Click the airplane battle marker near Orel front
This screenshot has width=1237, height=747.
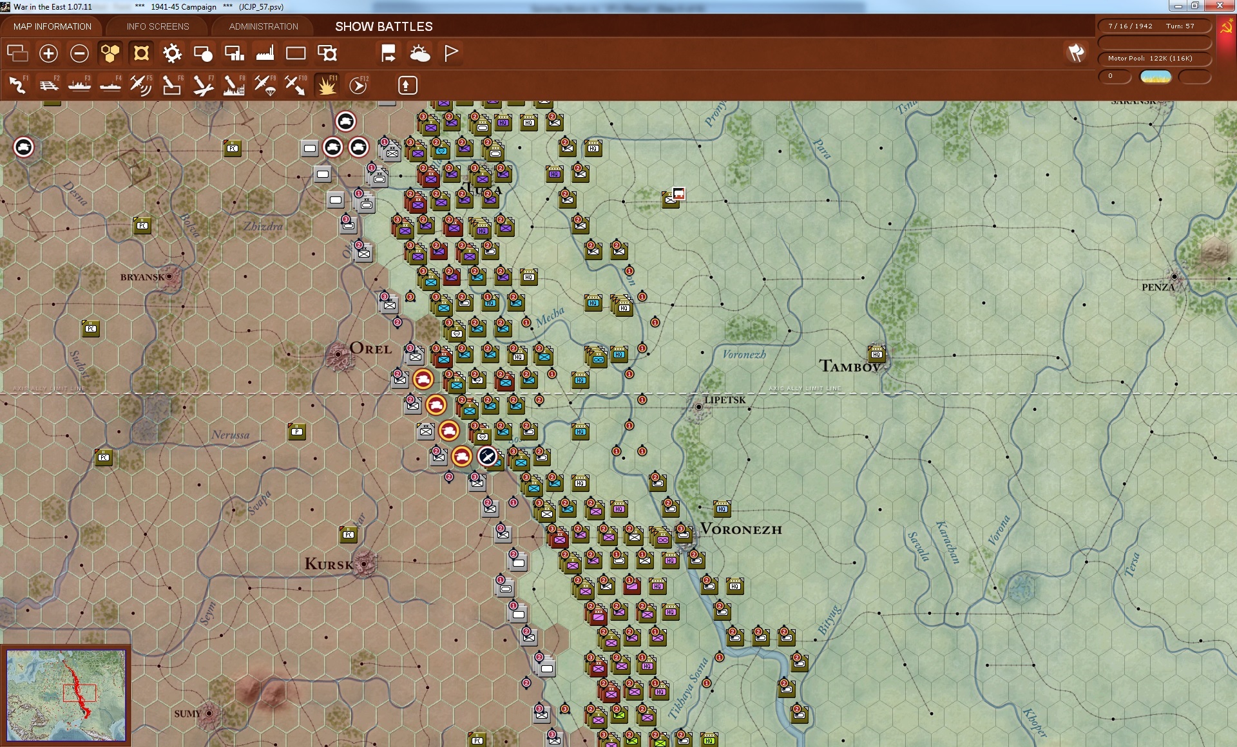[x=488, y=457]
